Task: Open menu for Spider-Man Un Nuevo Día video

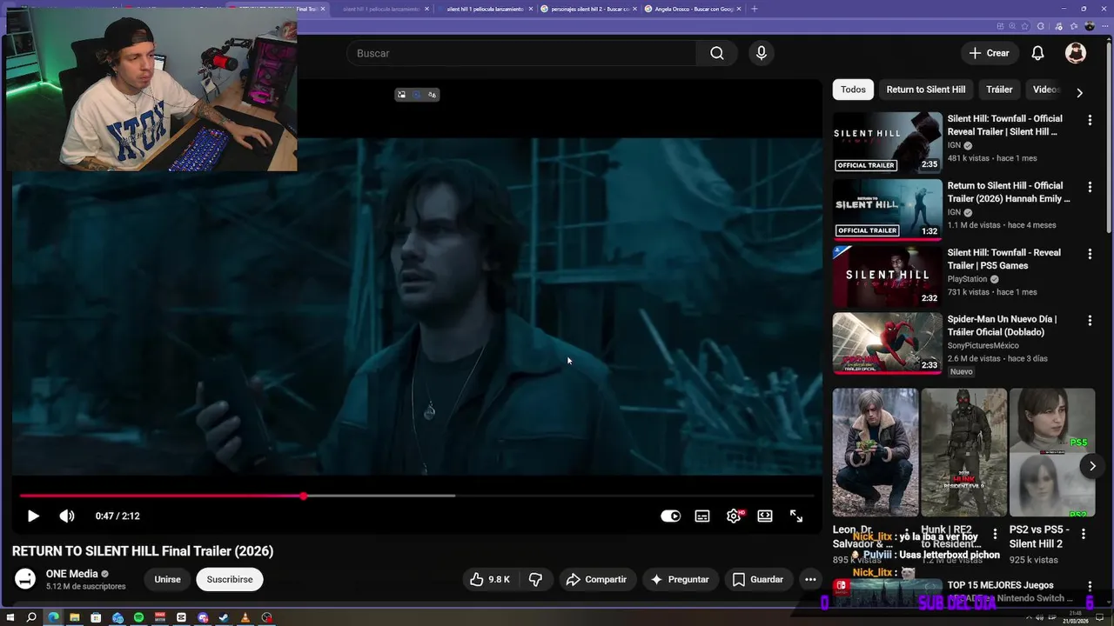Action: 1090,321
